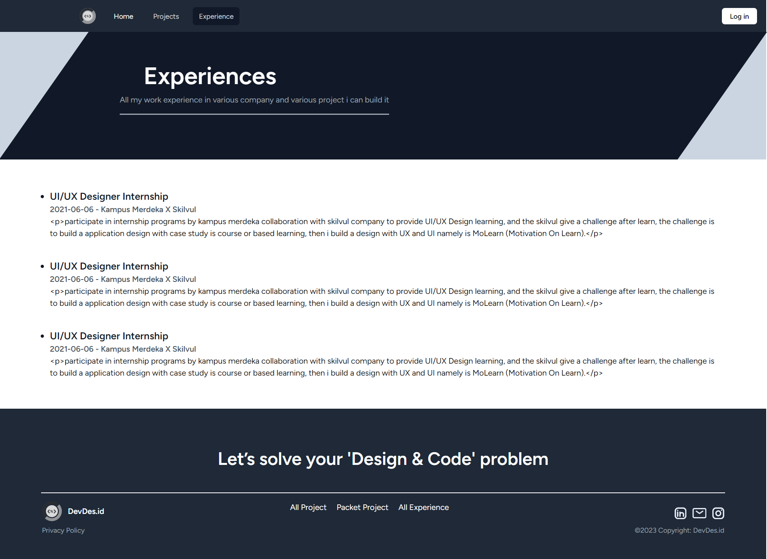Click the Privacy Policy link
767x559 pixels.
point(63,530)
